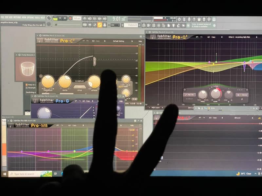The height and width of the screenshot is (196, 262).
Task: Open the Pattern 8 selector dropdown
Action: coord(131,25)
